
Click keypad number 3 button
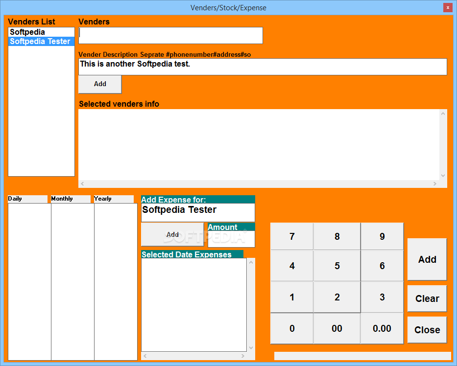click(x=382, y=297)
